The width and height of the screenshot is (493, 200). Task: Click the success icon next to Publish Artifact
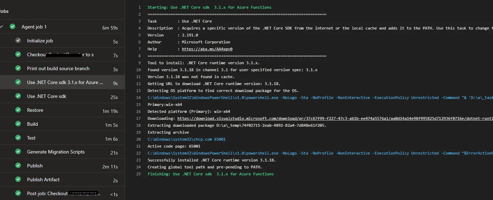point(18,179)
